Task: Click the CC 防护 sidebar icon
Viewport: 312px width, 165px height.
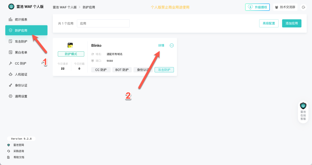Action: click(x=11, y=63)
